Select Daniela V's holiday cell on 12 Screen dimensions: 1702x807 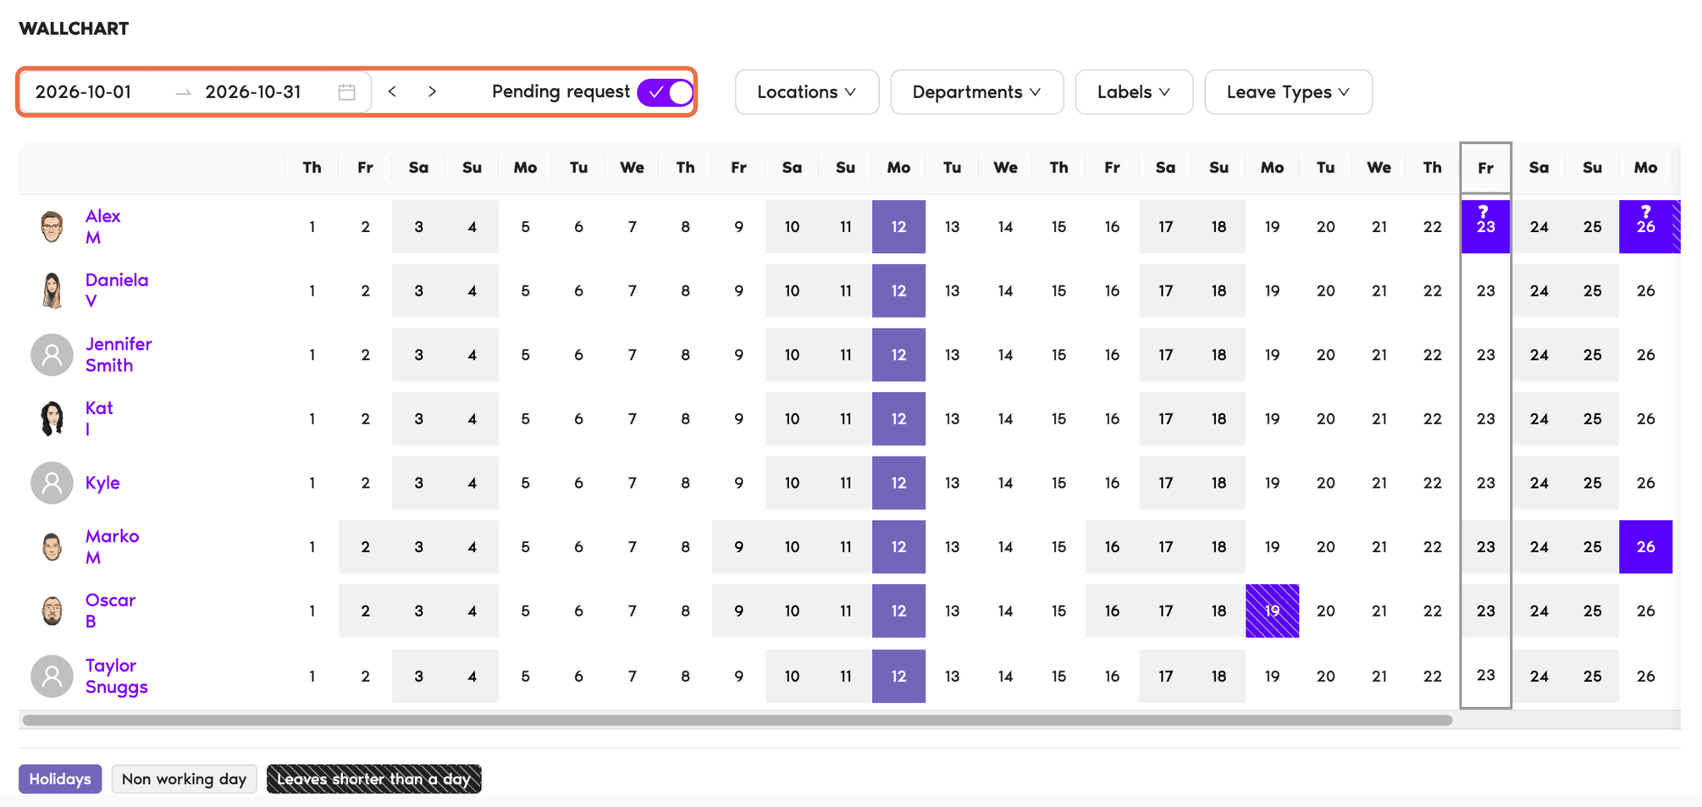[899, 290]
